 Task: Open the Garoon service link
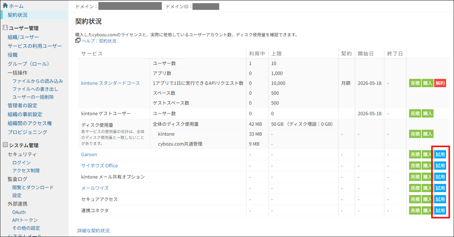pyautogui.click(x=89, y=154)
